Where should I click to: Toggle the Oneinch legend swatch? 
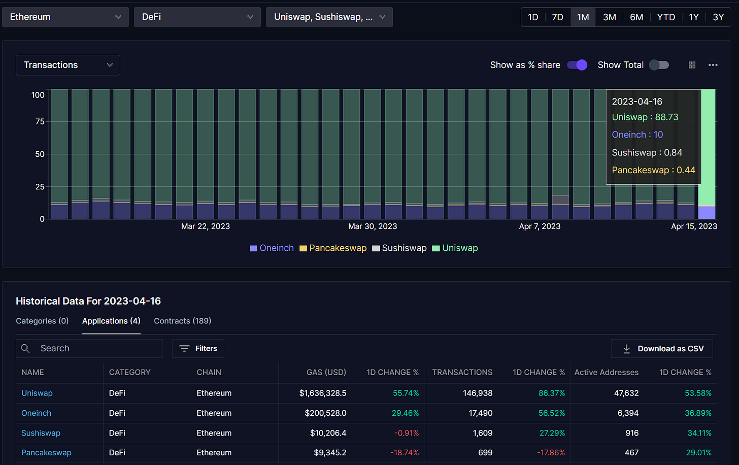click(x=253, y=248)
